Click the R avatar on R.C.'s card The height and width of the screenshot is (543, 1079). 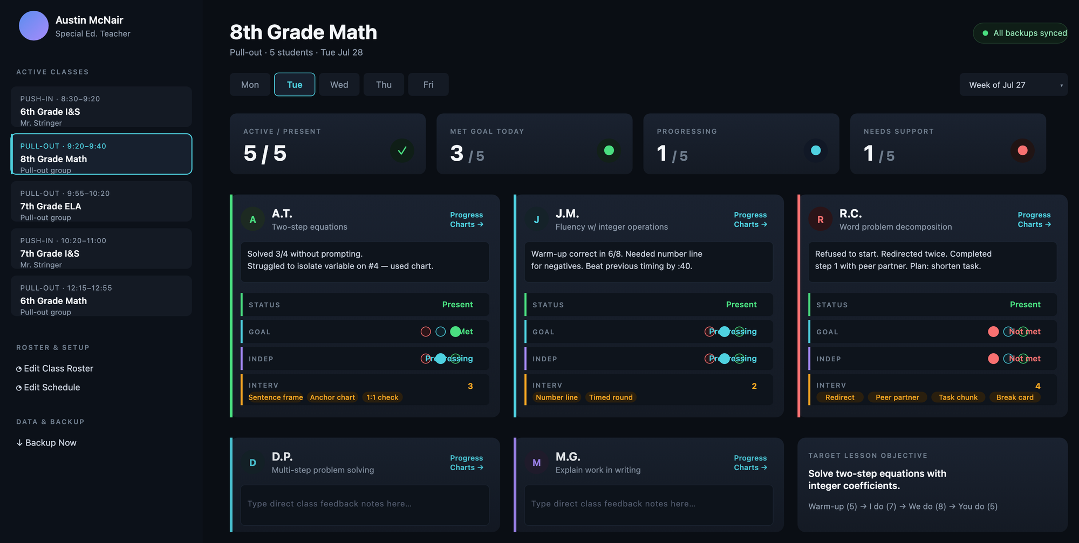(x=820, y=219)
